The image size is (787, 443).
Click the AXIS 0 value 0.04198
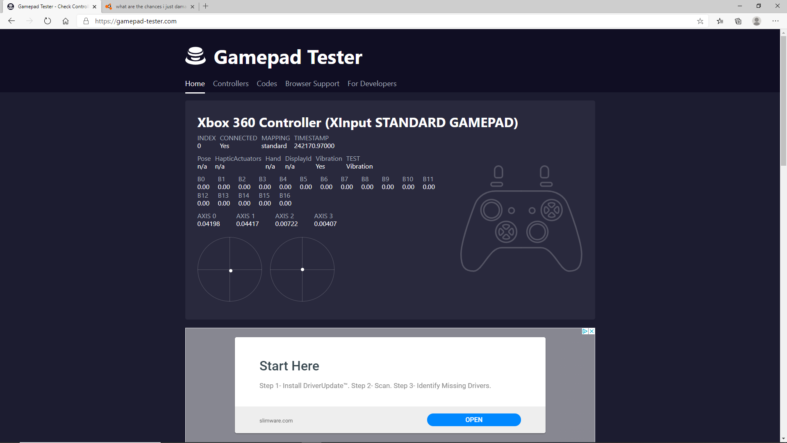point(208,224)
